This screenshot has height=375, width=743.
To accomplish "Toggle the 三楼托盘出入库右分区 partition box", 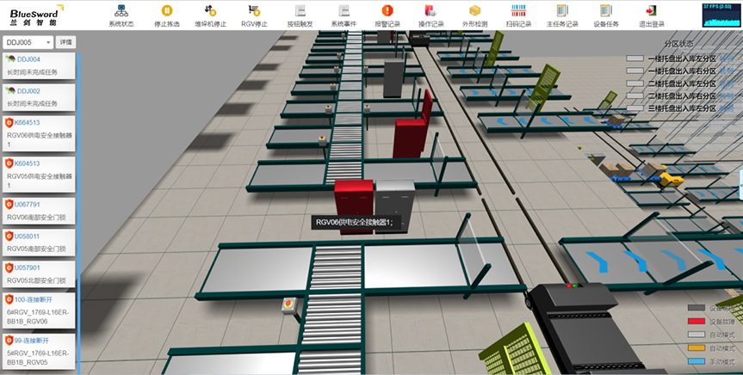I will (635, 109).
